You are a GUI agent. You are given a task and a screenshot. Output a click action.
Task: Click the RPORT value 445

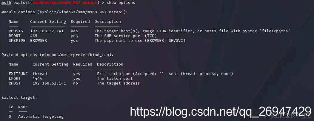click(34, 36)
